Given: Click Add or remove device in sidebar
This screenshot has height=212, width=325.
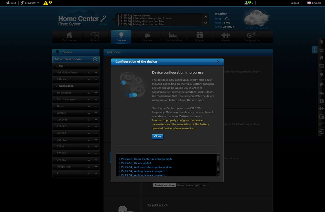Looking at the screenshot, I should coord(76,59).
